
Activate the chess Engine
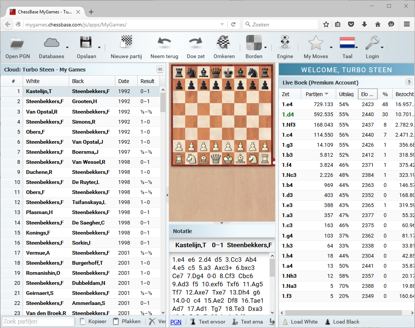[285, 47]
